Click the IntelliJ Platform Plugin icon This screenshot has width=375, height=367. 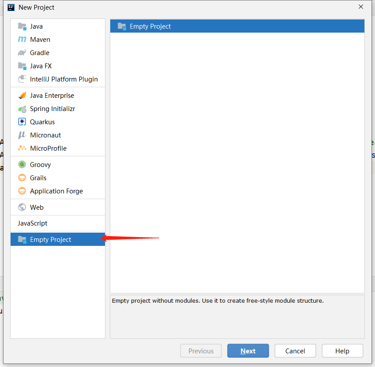(22, 79)
